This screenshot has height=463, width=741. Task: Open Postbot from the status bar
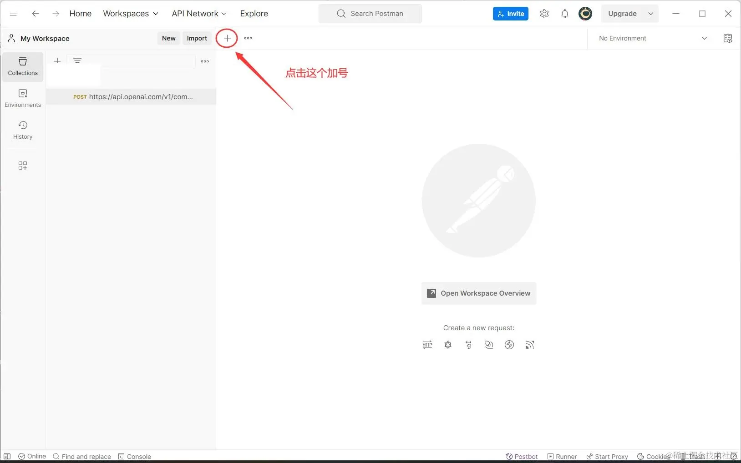(x=521, y=456)
